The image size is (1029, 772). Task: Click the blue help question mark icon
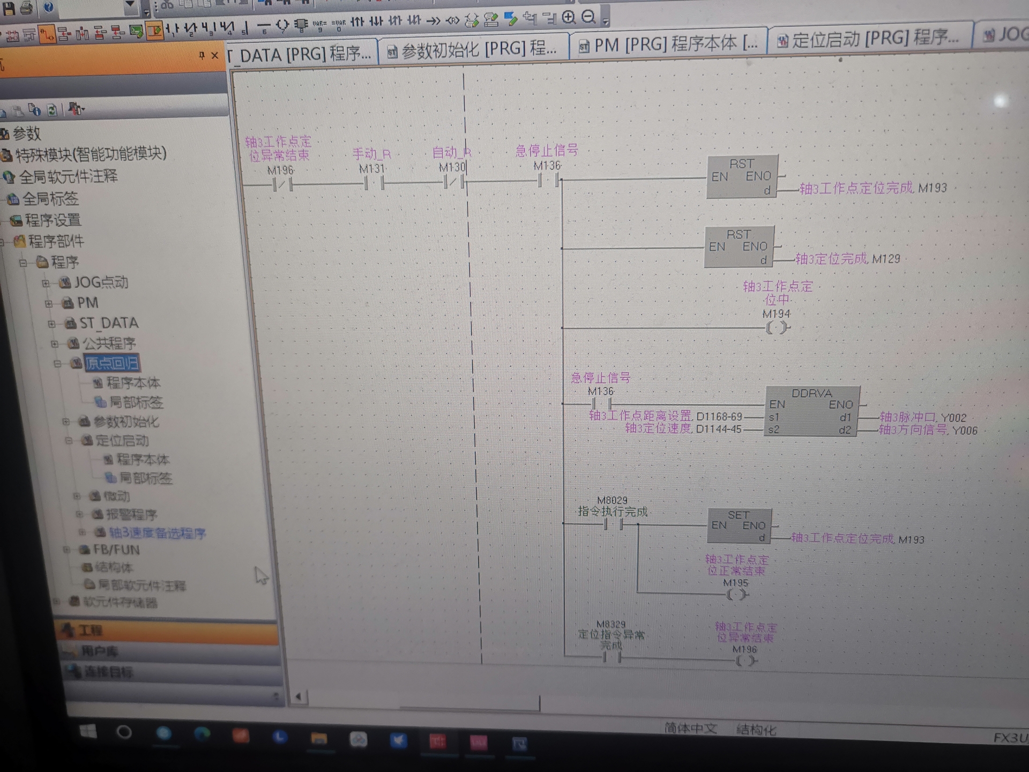pos(48,7)
